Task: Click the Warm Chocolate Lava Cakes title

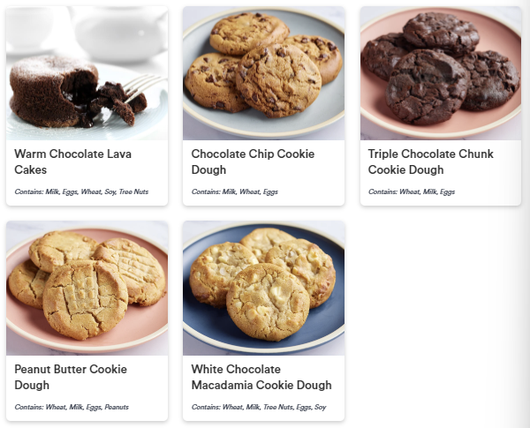Action: tap(72, 161)
